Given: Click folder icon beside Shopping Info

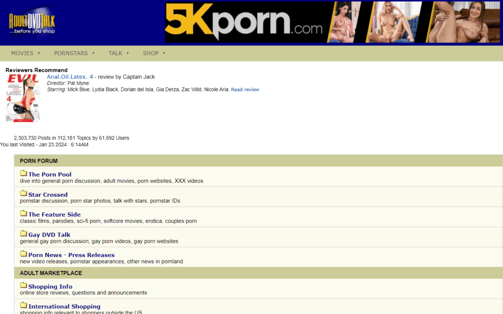Looking at the screenshot, I should tap(24, 286).
